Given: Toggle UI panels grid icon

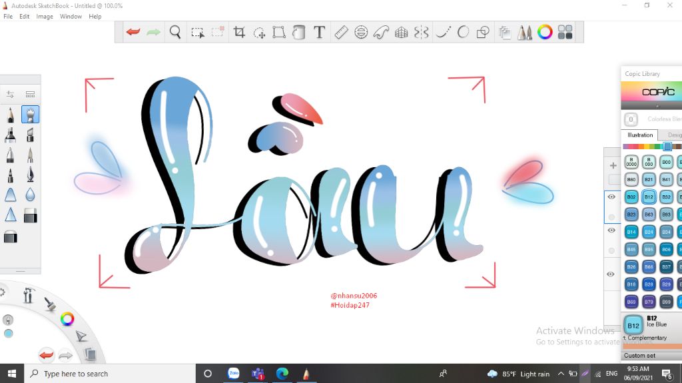Looking at the screenshot, I should pos(565,32).
